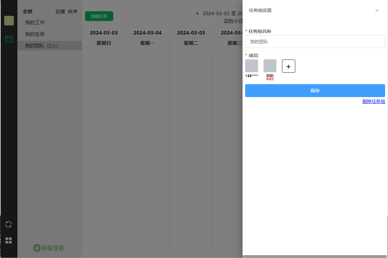
Task: Click the 保存 button
Action: [315, 91]
